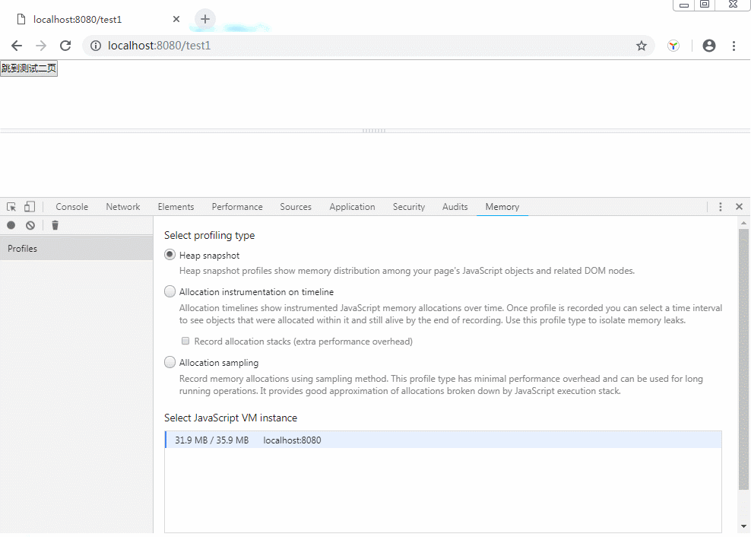Click the collect garbage trash icon

55,225
